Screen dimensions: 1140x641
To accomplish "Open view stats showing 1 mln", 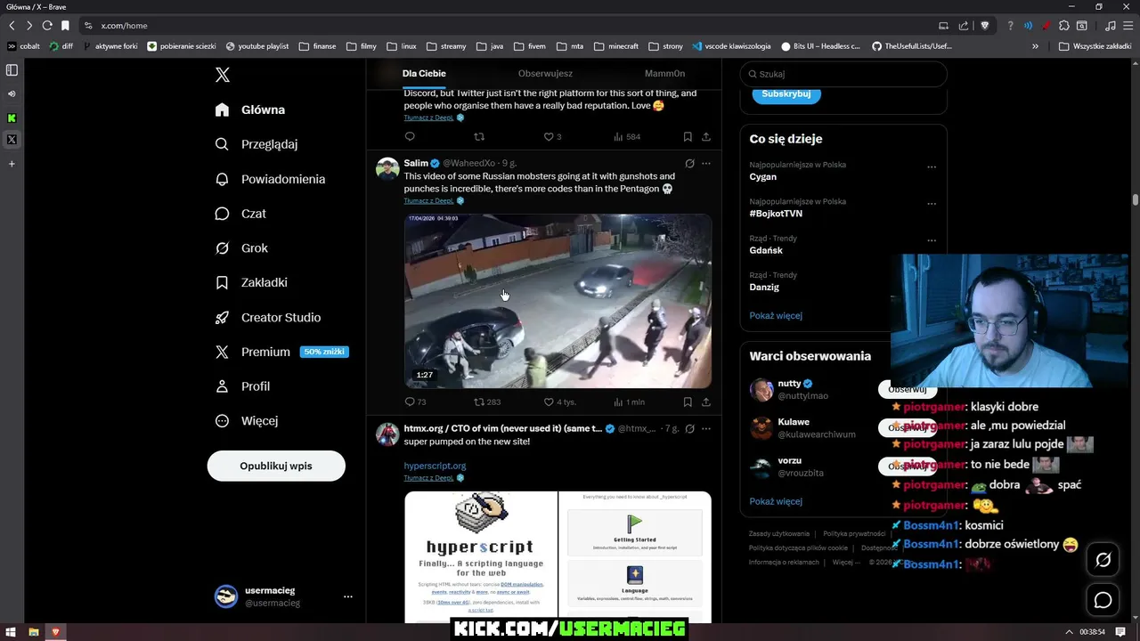I will [x=629, y=402].
